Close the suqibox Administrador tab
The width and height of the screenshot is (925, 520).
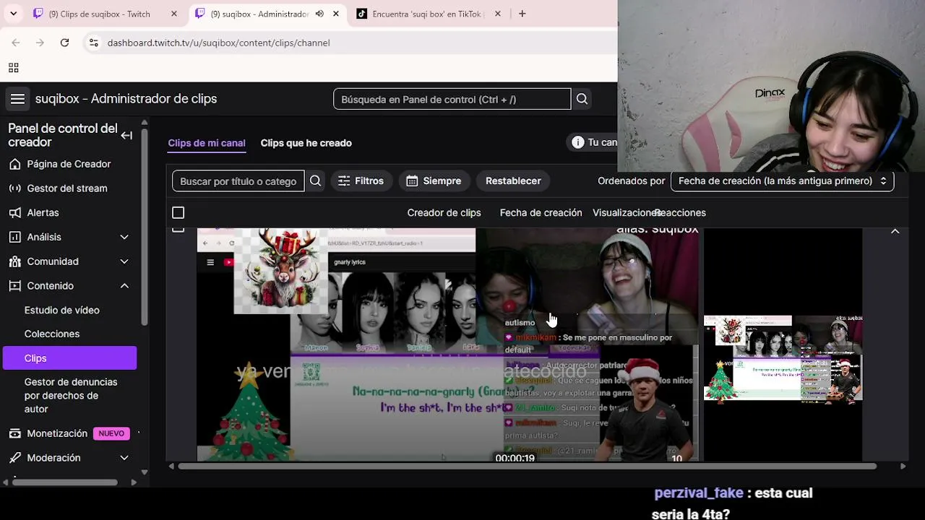[x=336, y=14]
